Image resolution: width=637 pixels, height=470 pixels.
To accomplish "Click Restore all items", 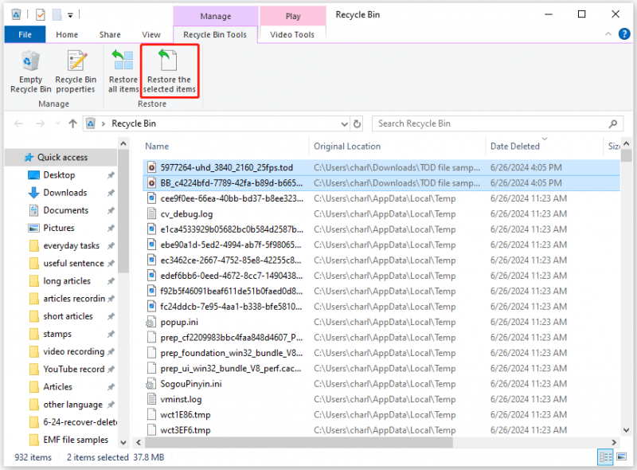I will (x=123, y=72).
